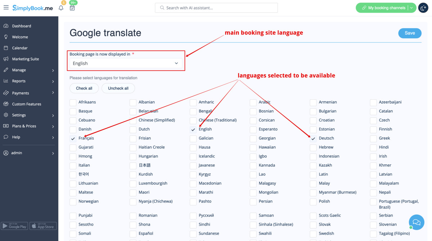Click the Calendar sidebar icon
432x241 pixels.
click(6, 48)
